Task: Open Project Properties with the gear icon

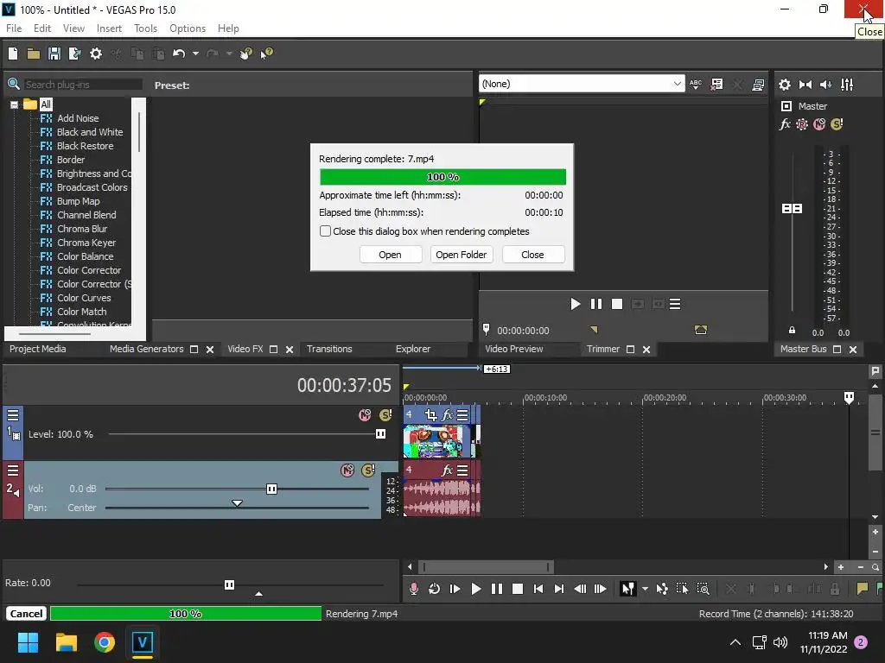Action: (96, 54)
